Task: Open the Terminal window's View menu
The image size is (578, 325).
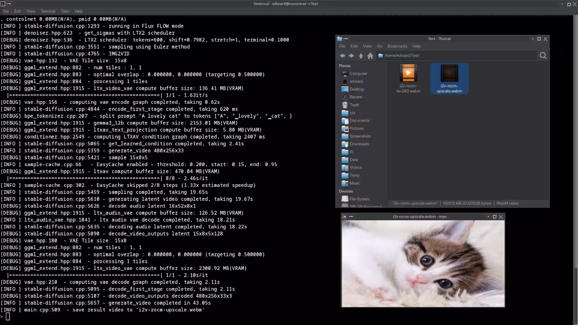Action: [31, 11]
